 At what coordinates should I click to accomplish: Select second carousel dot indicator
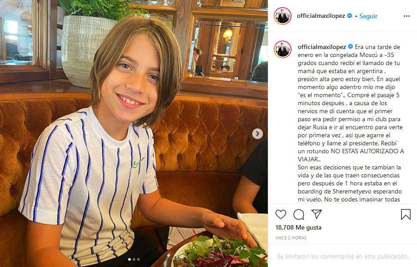click(134, 259)
